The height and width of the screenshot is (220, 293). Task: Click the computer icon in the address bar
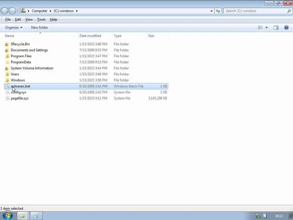[23, 11]
